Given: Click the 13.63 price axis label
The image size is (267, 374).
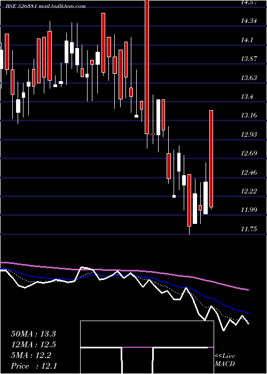Looking at the screenshot, I should coord(249,78).
